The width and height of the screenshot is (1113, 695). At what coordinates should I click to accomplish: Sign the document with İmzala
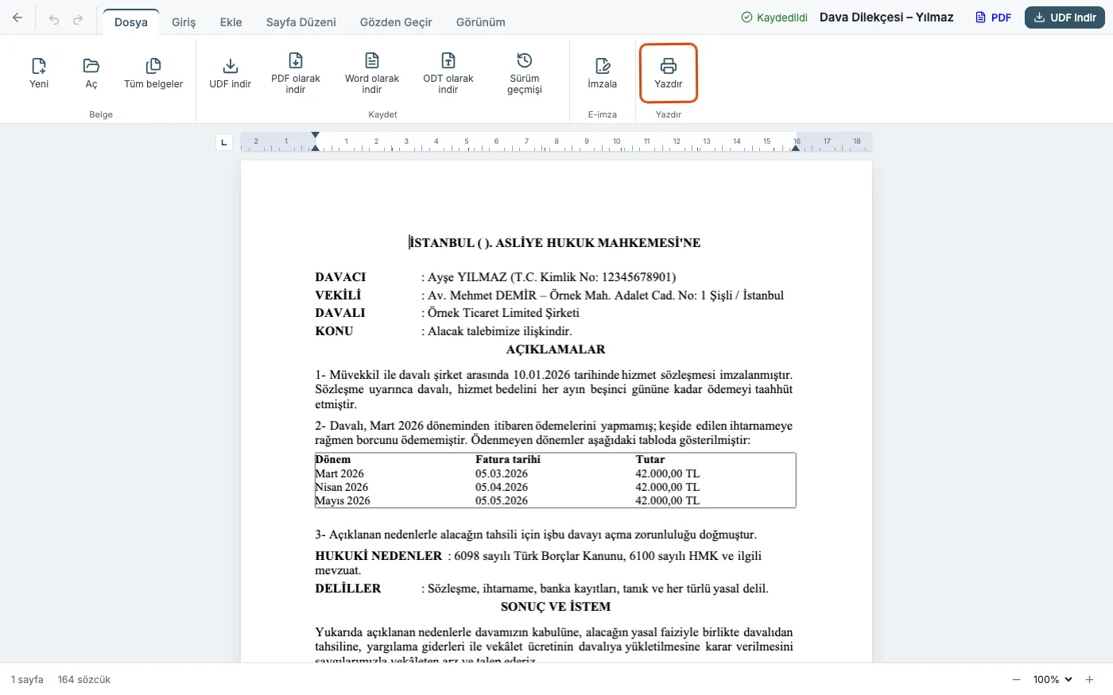click(603, 73)
